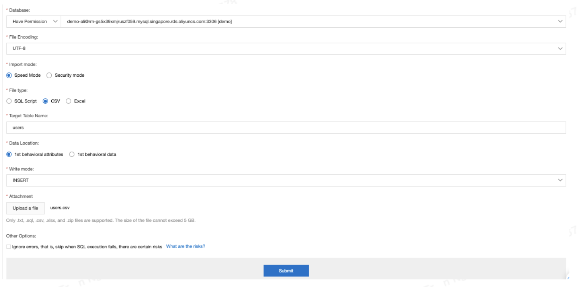
Task: Open the Write mode dropdown
Action: click(x=285, y=180)
